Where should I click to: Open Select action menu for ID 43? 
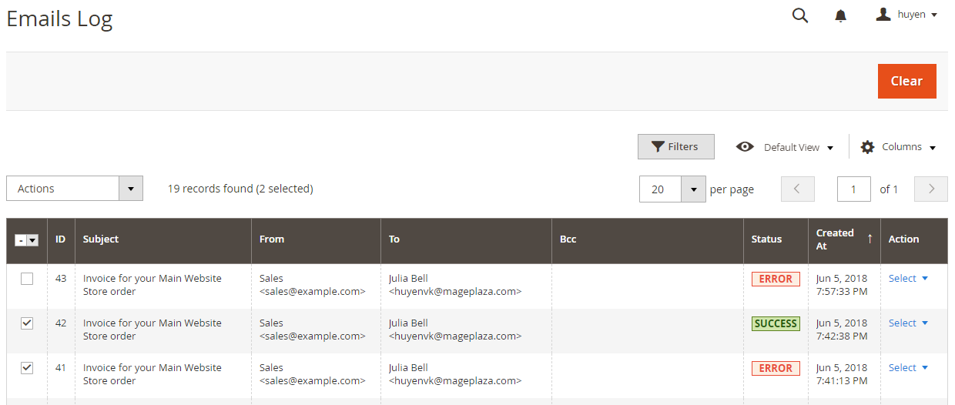[908, 279]
